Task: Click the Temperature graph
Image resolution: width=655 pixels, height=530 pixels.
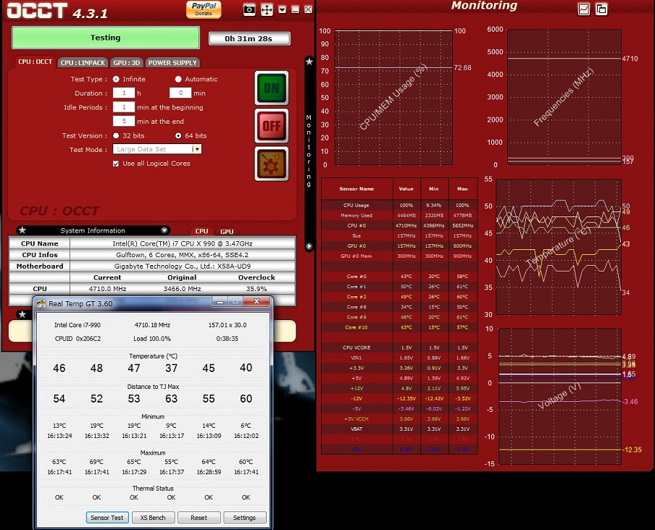Action: click(x=559, y=247)
